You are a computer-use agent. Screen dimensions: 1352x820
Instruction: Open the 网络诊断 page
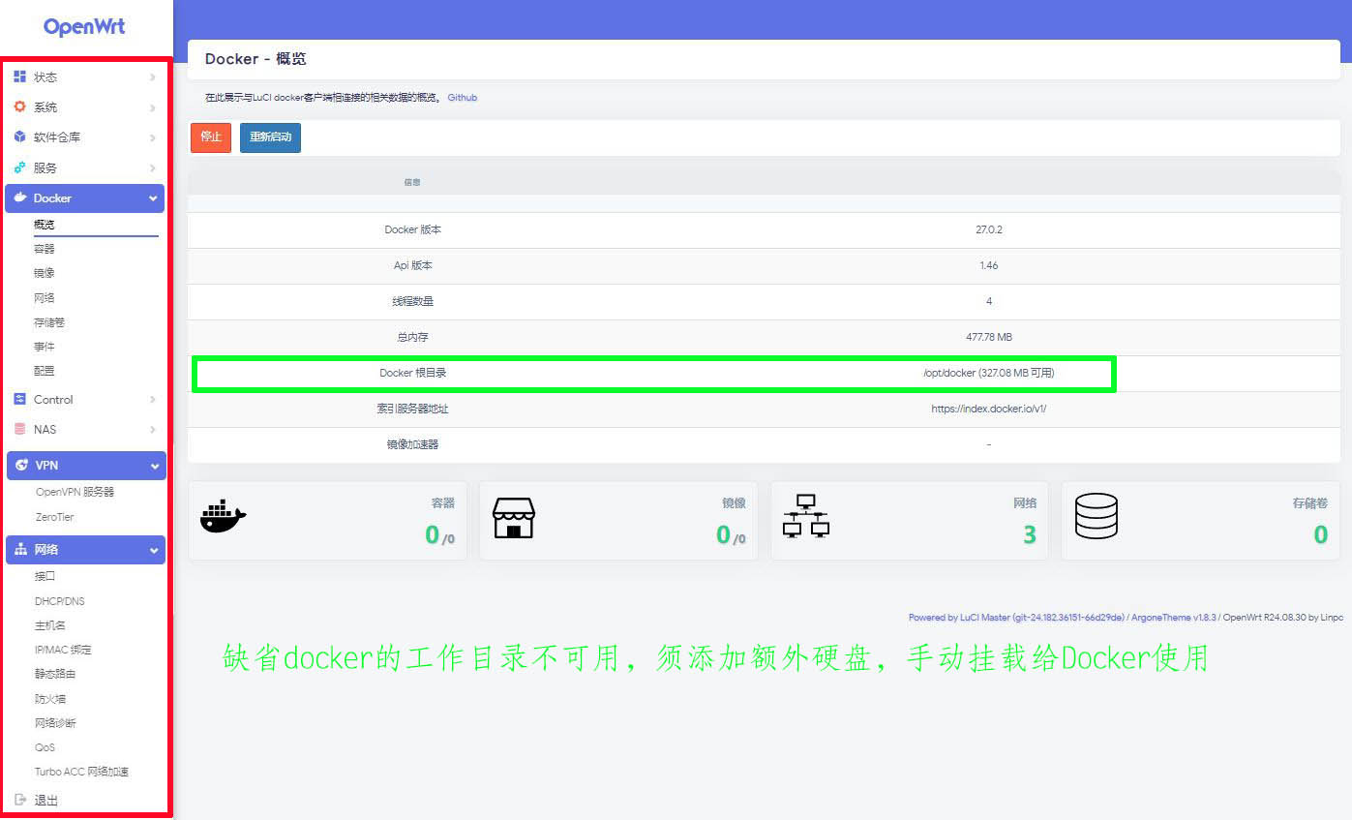tap(55, 723)
